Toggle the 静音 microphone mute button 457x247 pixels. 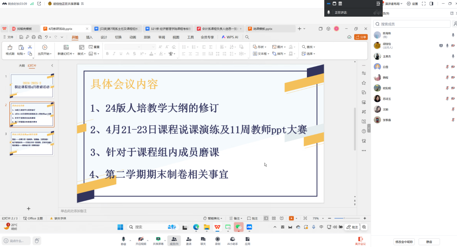coord(123,239)
